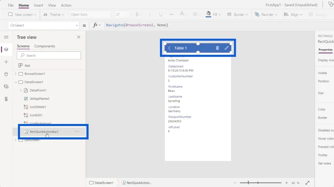
Task: Open the font color A button
Action: (x=183, y=14)
